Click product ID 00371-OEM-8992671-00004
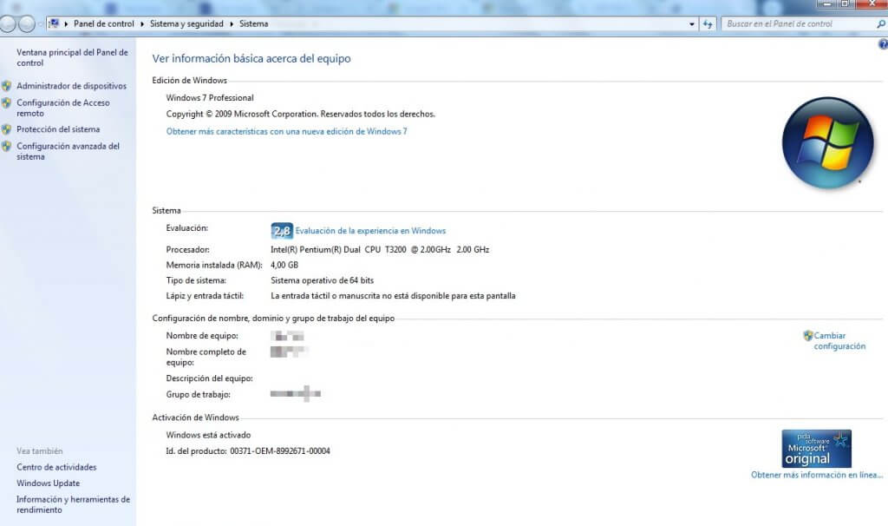 point(280,451)
